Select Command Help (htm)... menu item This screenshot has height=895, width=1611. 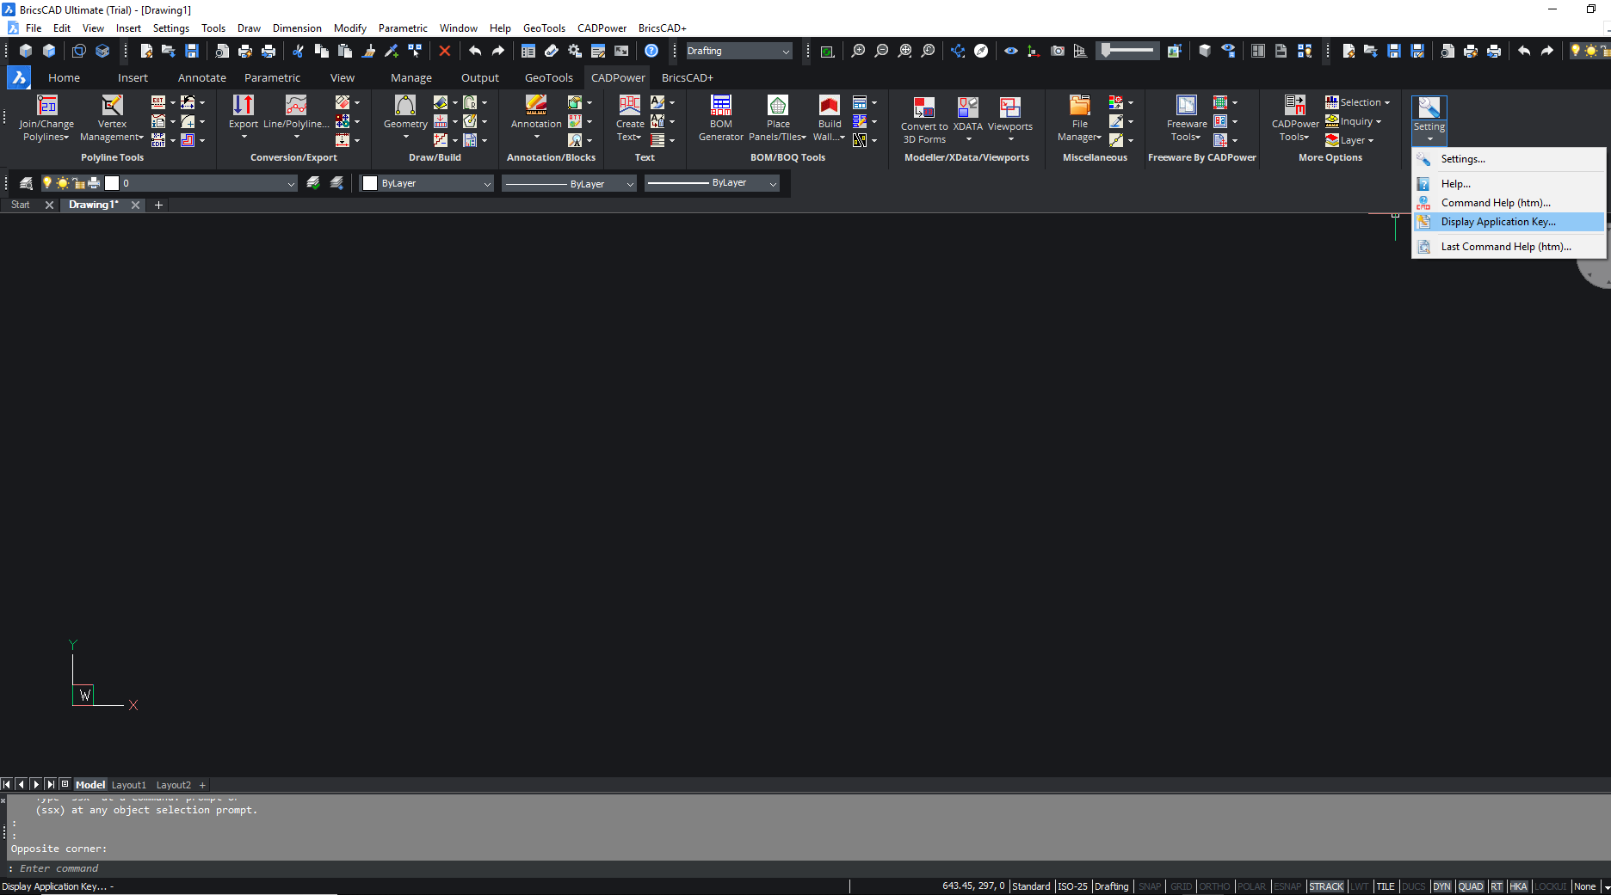pyautogui.click(x=1509, y=203)
